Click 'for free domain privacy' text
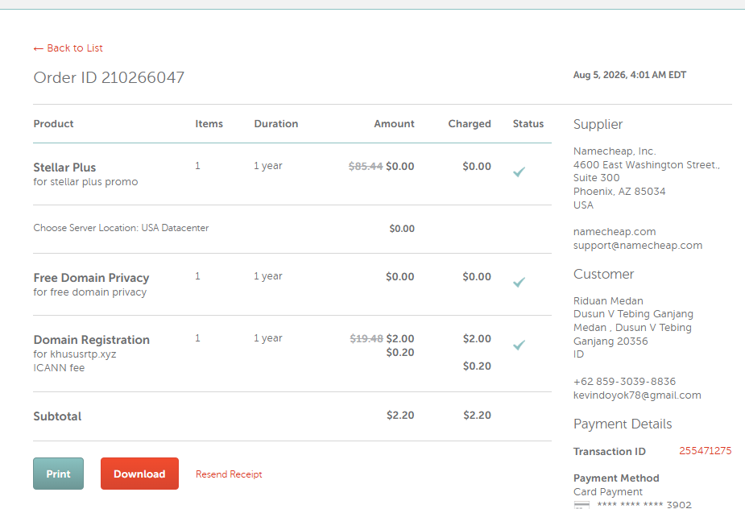745x509 pixels. (x=89, y=292)
